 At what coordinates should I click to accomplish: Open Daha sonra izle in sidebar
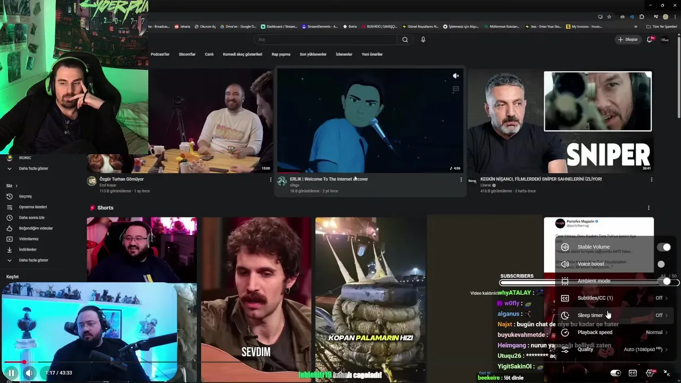(x=32, y=218)
